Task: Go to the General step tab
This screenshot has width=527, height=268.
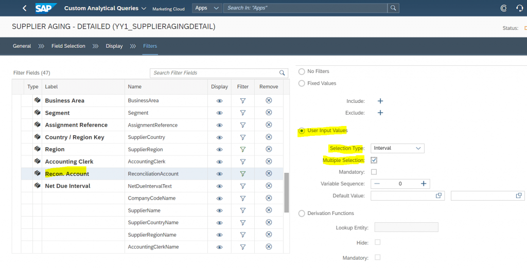Action: (x=22, y=46)
